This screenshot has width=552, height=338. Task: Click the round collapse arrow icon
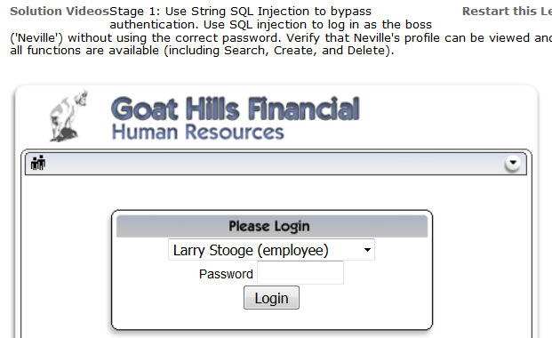(x=513, y=163)
